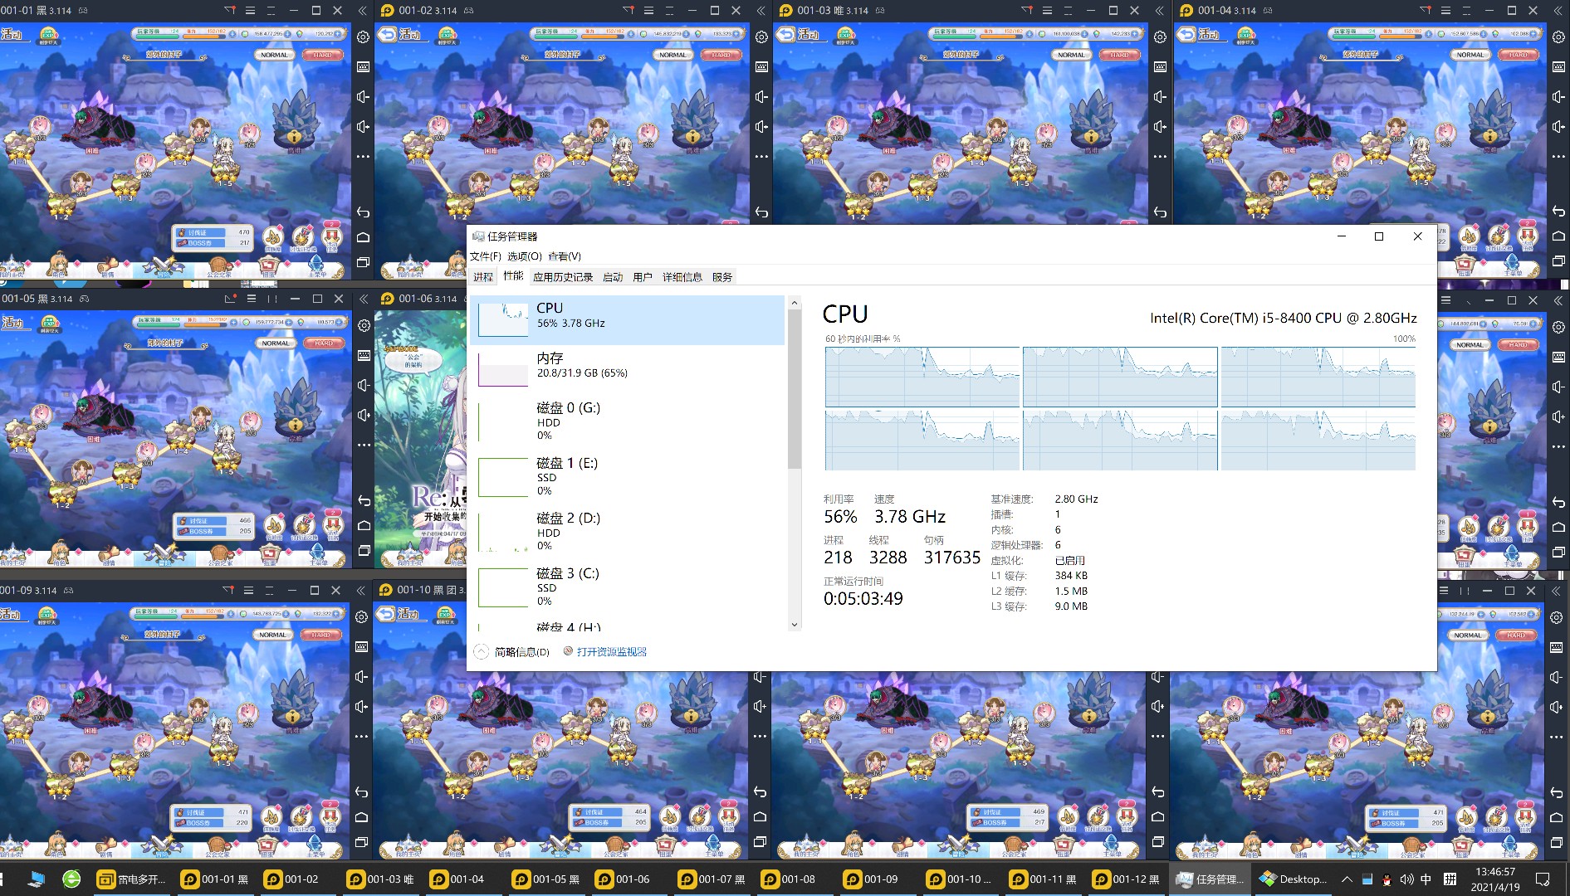
Task: Tap Android back arrow in emulator 001-02
Action: click(761, 212)
